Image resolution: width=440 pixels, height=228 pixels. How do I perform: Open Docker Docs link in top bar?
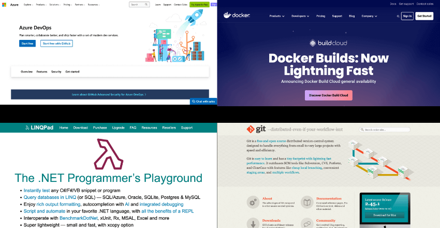click(393, 4)
